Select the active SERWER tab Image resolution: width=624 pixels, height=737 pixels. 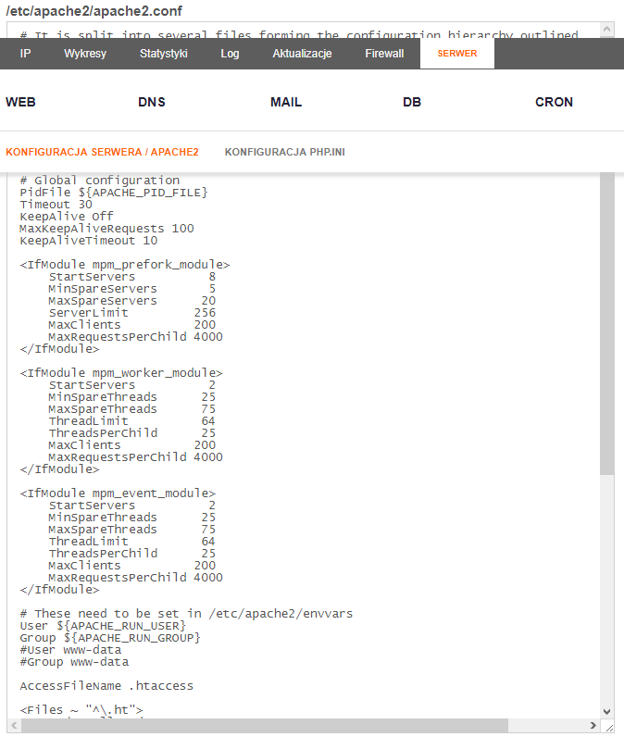click(x=457, y=54)
